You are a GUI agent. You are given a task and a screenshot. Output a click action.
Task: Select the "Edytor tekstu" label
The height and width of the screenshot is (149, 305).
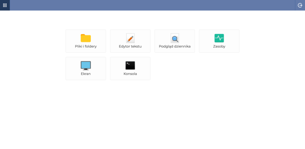[x=130, y=47]
